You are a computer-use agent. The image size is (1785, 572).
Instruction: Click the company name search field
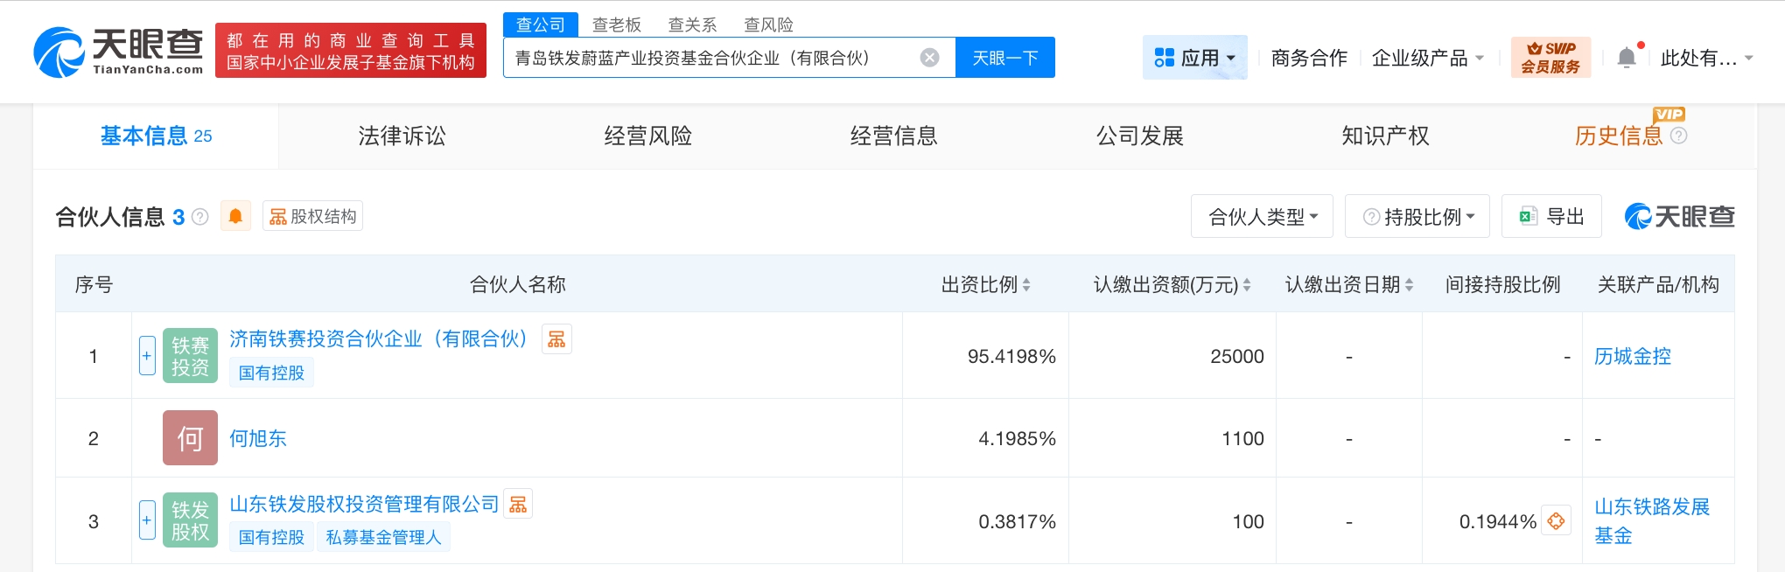pos(709,58)
